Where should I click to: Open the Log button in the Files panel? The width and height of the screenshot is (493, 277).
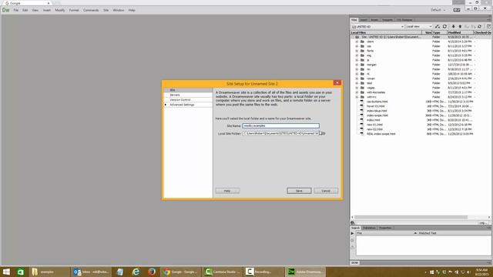pos(483,222)
